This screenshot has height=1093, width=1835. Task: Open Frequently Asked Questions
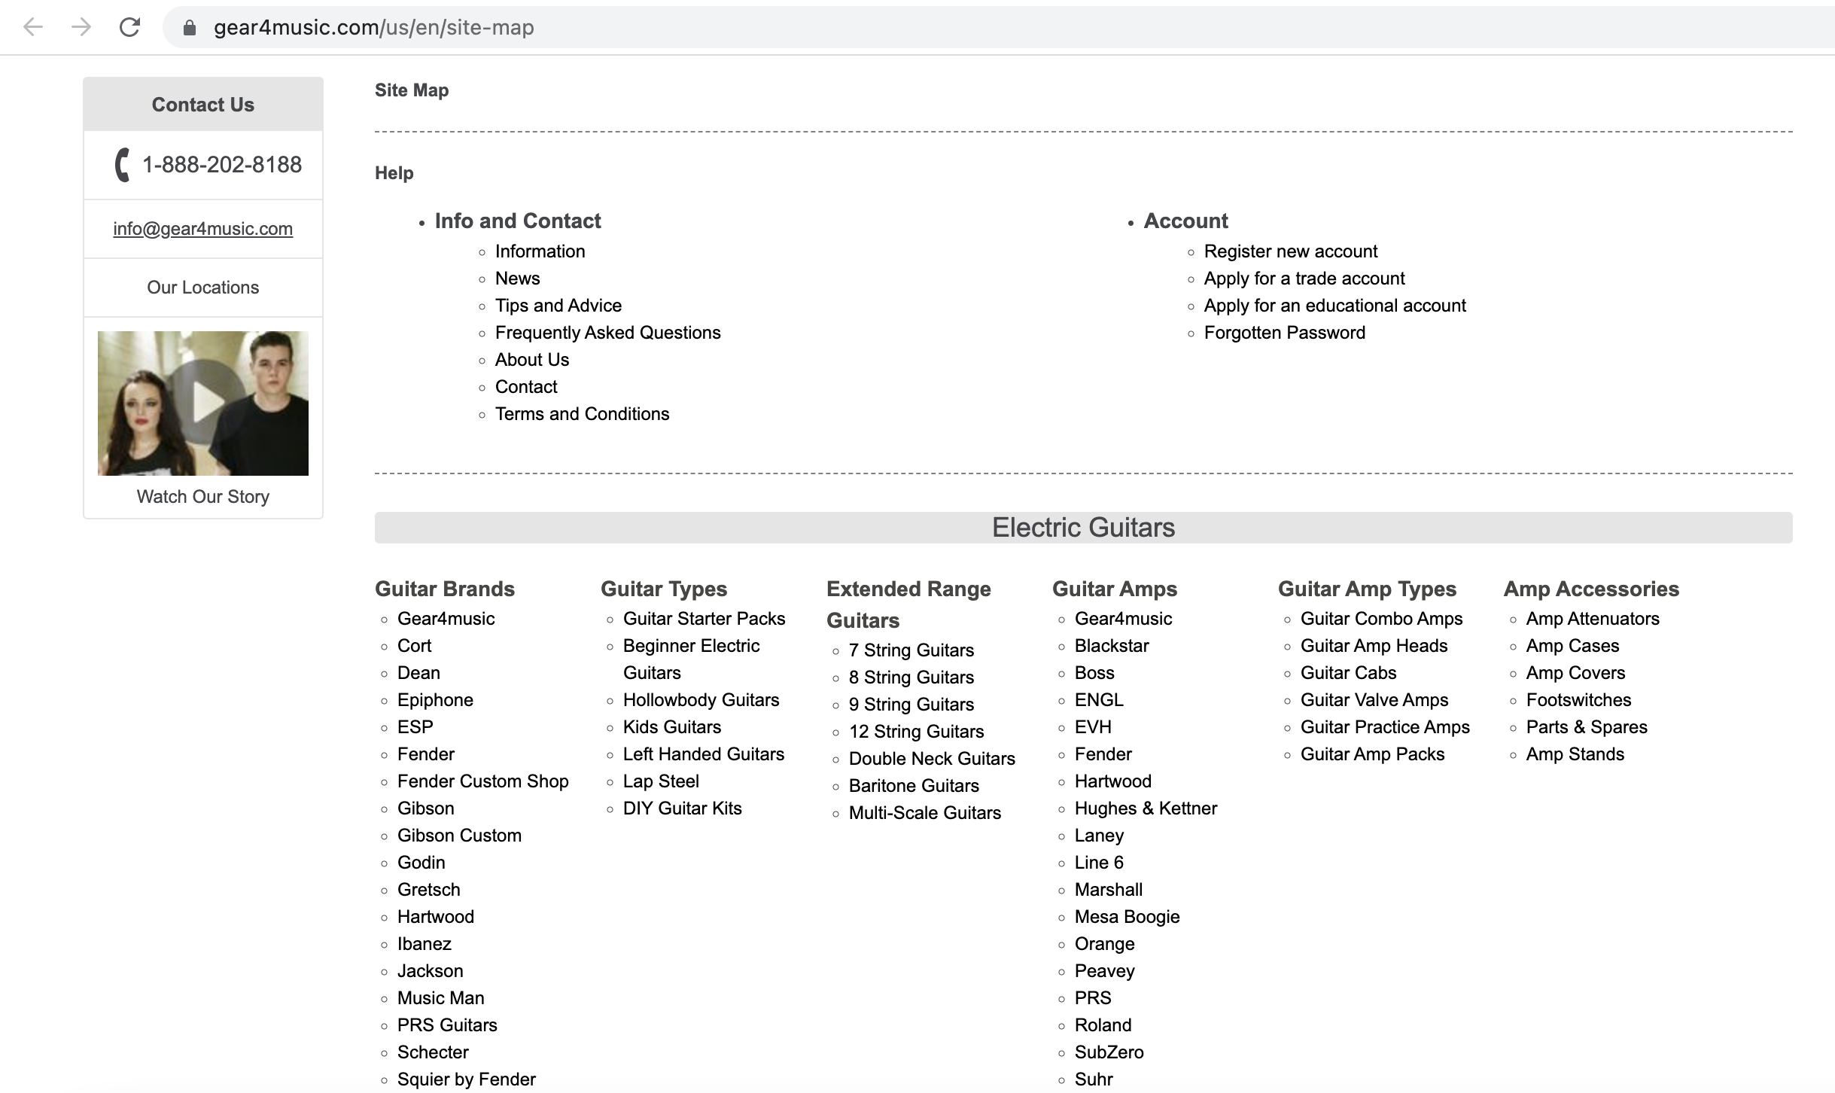point(607,332)
